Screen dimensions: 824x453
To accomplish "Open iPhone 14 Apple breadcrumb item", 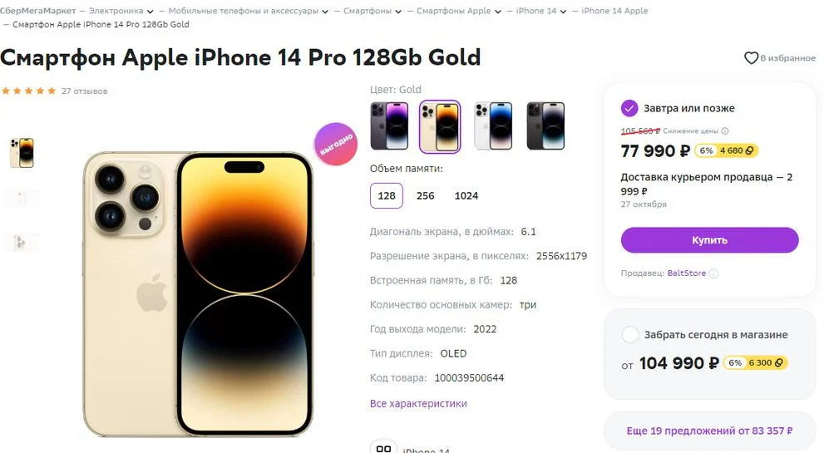I will [614, 11].
